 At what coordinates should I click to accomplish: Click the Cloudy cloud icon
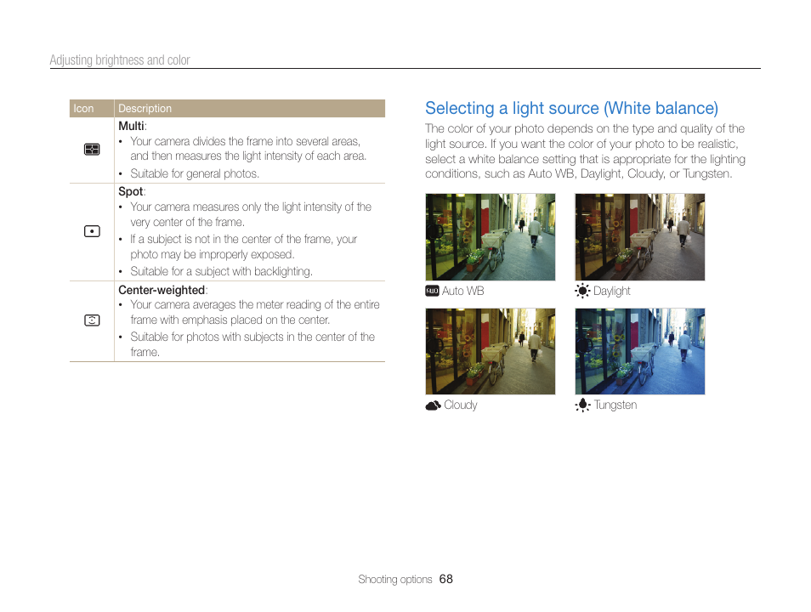[x=433, y=405]
